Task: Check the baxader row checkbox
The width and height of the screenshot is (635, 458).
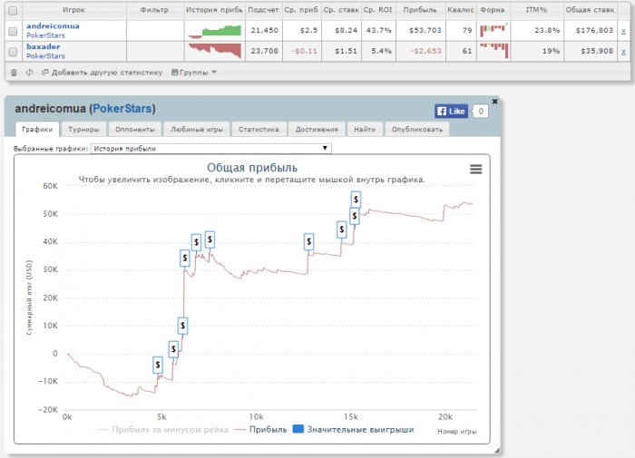Action: pyautogui.click(x=13, y=51)
